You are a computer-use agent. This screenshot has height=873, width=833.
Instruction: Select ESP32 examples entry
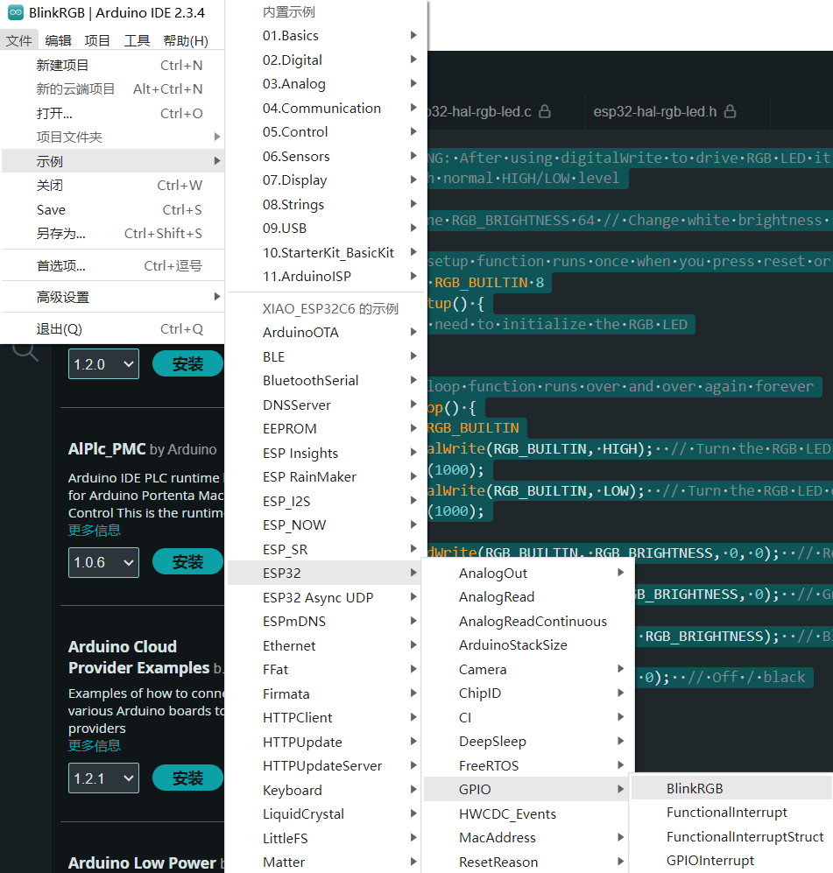(325, 573)
